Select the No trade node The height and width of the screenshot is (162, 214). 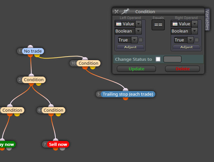pos(33,51)
